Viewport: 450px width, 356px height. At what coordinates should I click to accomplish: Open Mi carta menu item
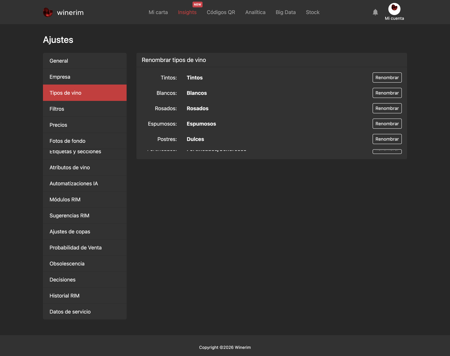click(x=158, y=12)
